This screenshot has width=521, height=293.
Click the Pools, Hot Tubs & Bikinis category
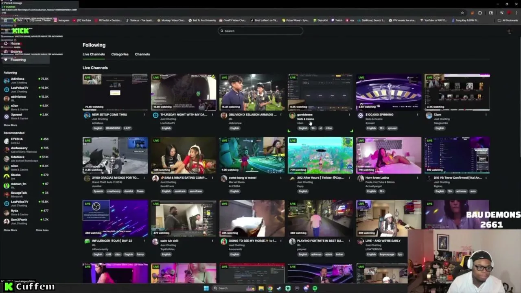pos(381,182)
